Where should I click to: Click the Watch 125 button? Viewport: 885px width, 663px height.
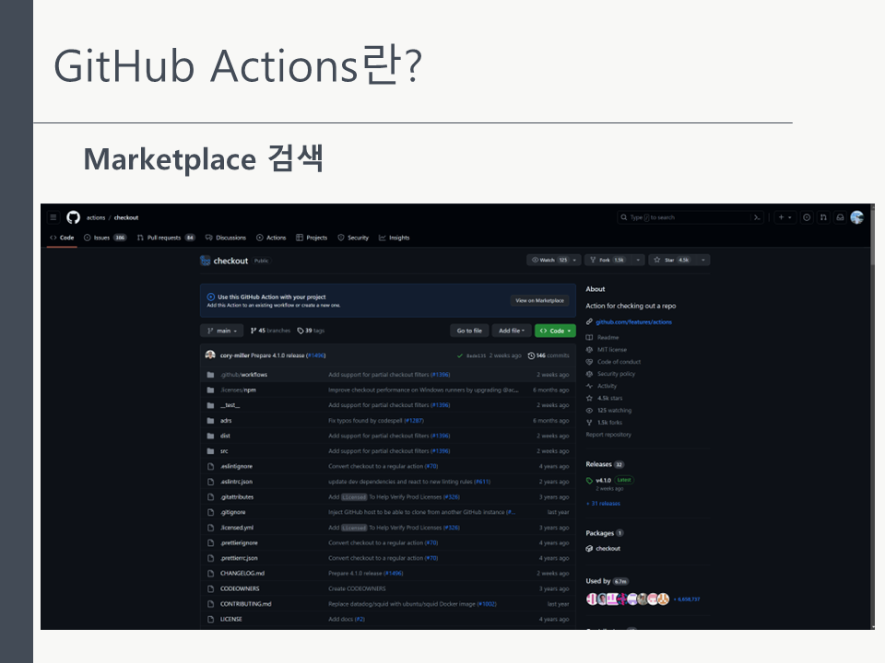549,260
